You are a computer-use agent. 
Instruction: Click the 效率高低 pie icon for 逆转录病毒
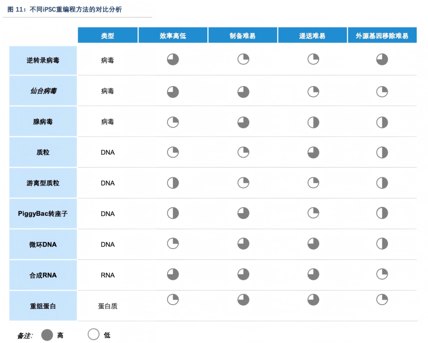point(173,59)
